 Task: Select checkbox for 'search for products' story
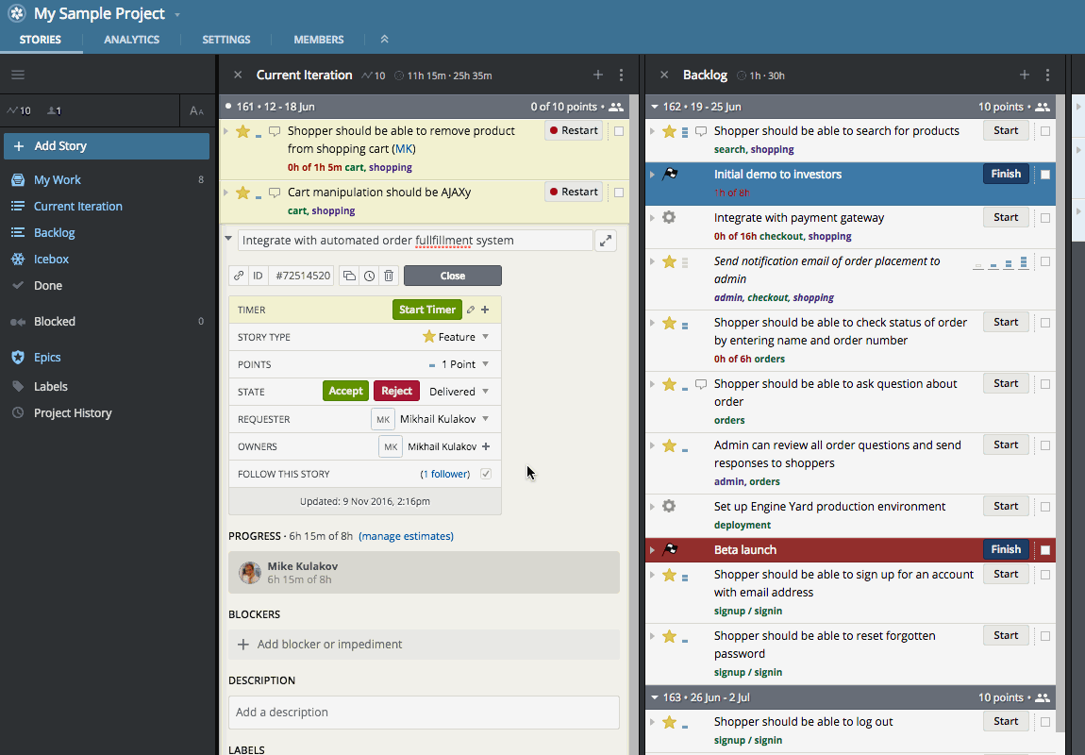pos(1044,131)
